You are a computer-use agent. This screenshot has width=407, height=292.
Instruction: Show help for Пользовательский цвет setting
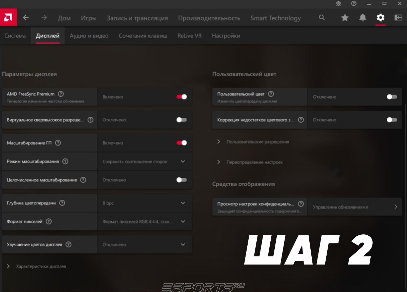coord(271,94)
